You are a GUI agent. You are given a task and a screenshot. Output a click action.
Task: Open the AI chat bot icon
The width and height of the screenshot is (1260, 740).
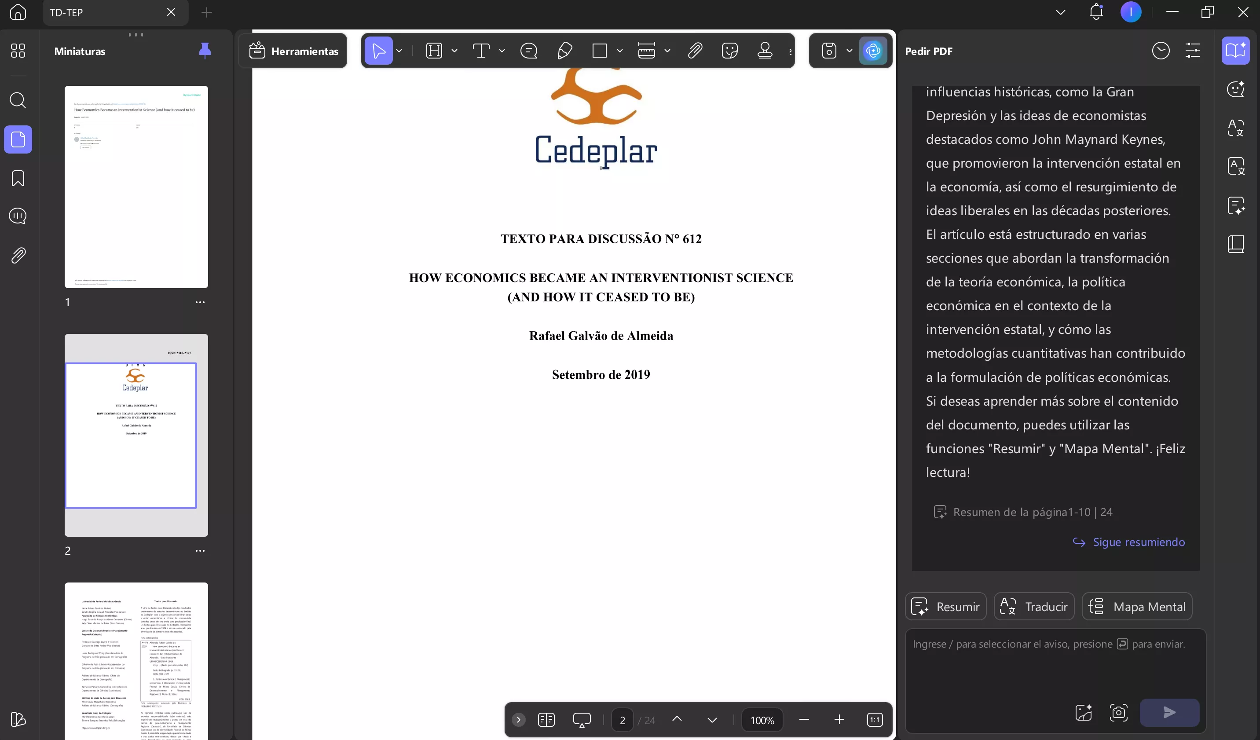(1235, 89)
